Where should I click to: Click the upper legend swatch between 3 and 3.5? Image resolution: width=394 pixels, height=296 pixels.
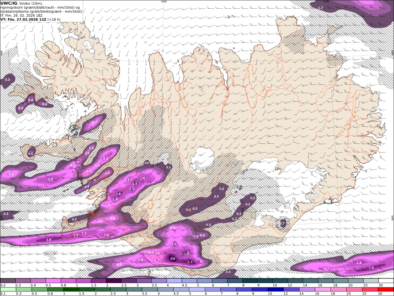144,281
